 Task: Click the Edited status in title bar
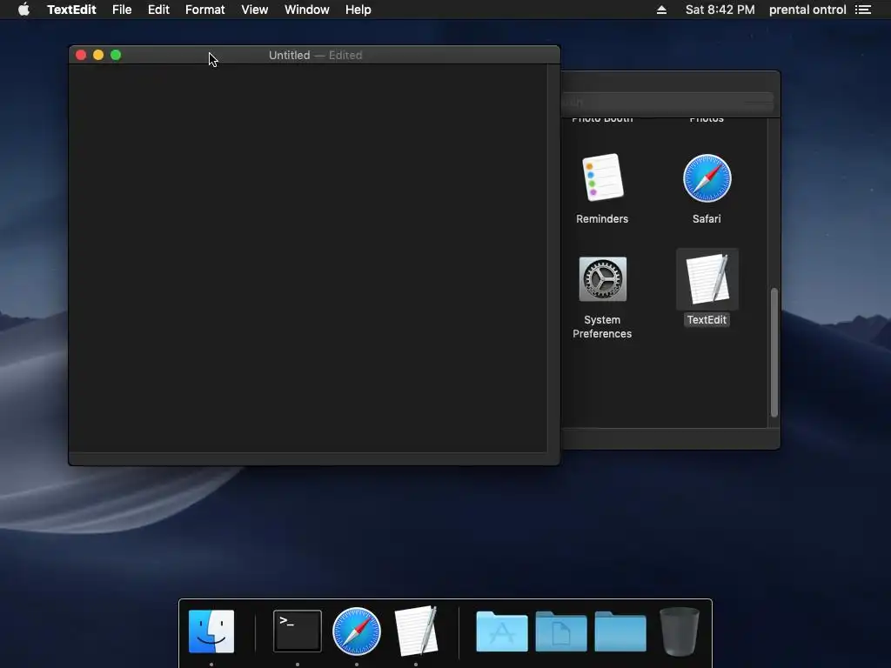(345, 55)
